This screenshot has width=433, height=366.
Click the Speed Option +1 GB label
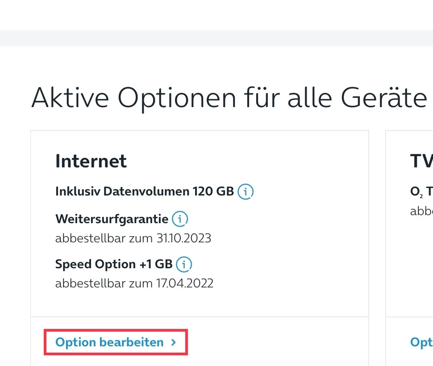tap(114, 264)
